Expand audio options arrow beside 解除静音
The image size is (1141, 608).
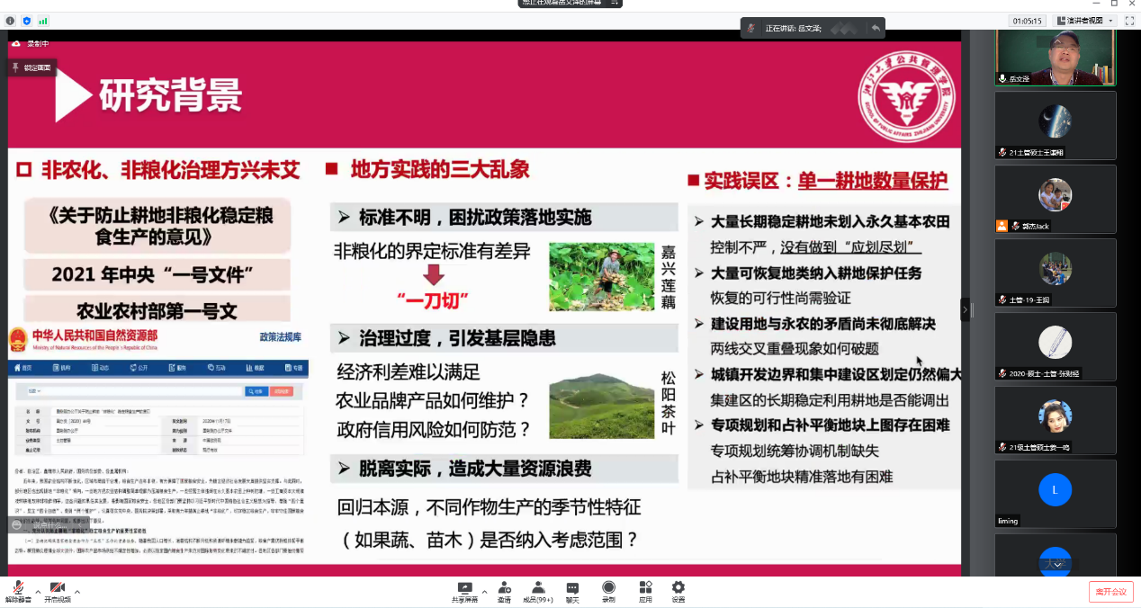pyautogui.click(x=38, y=591)
